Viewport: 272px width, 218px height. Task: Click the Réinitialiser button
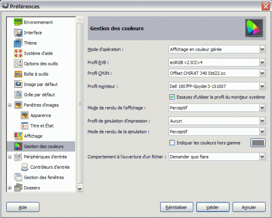[x=177, y=207]
